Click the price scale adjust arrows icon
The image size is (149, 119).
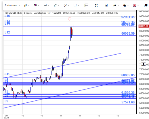[144, 64]
